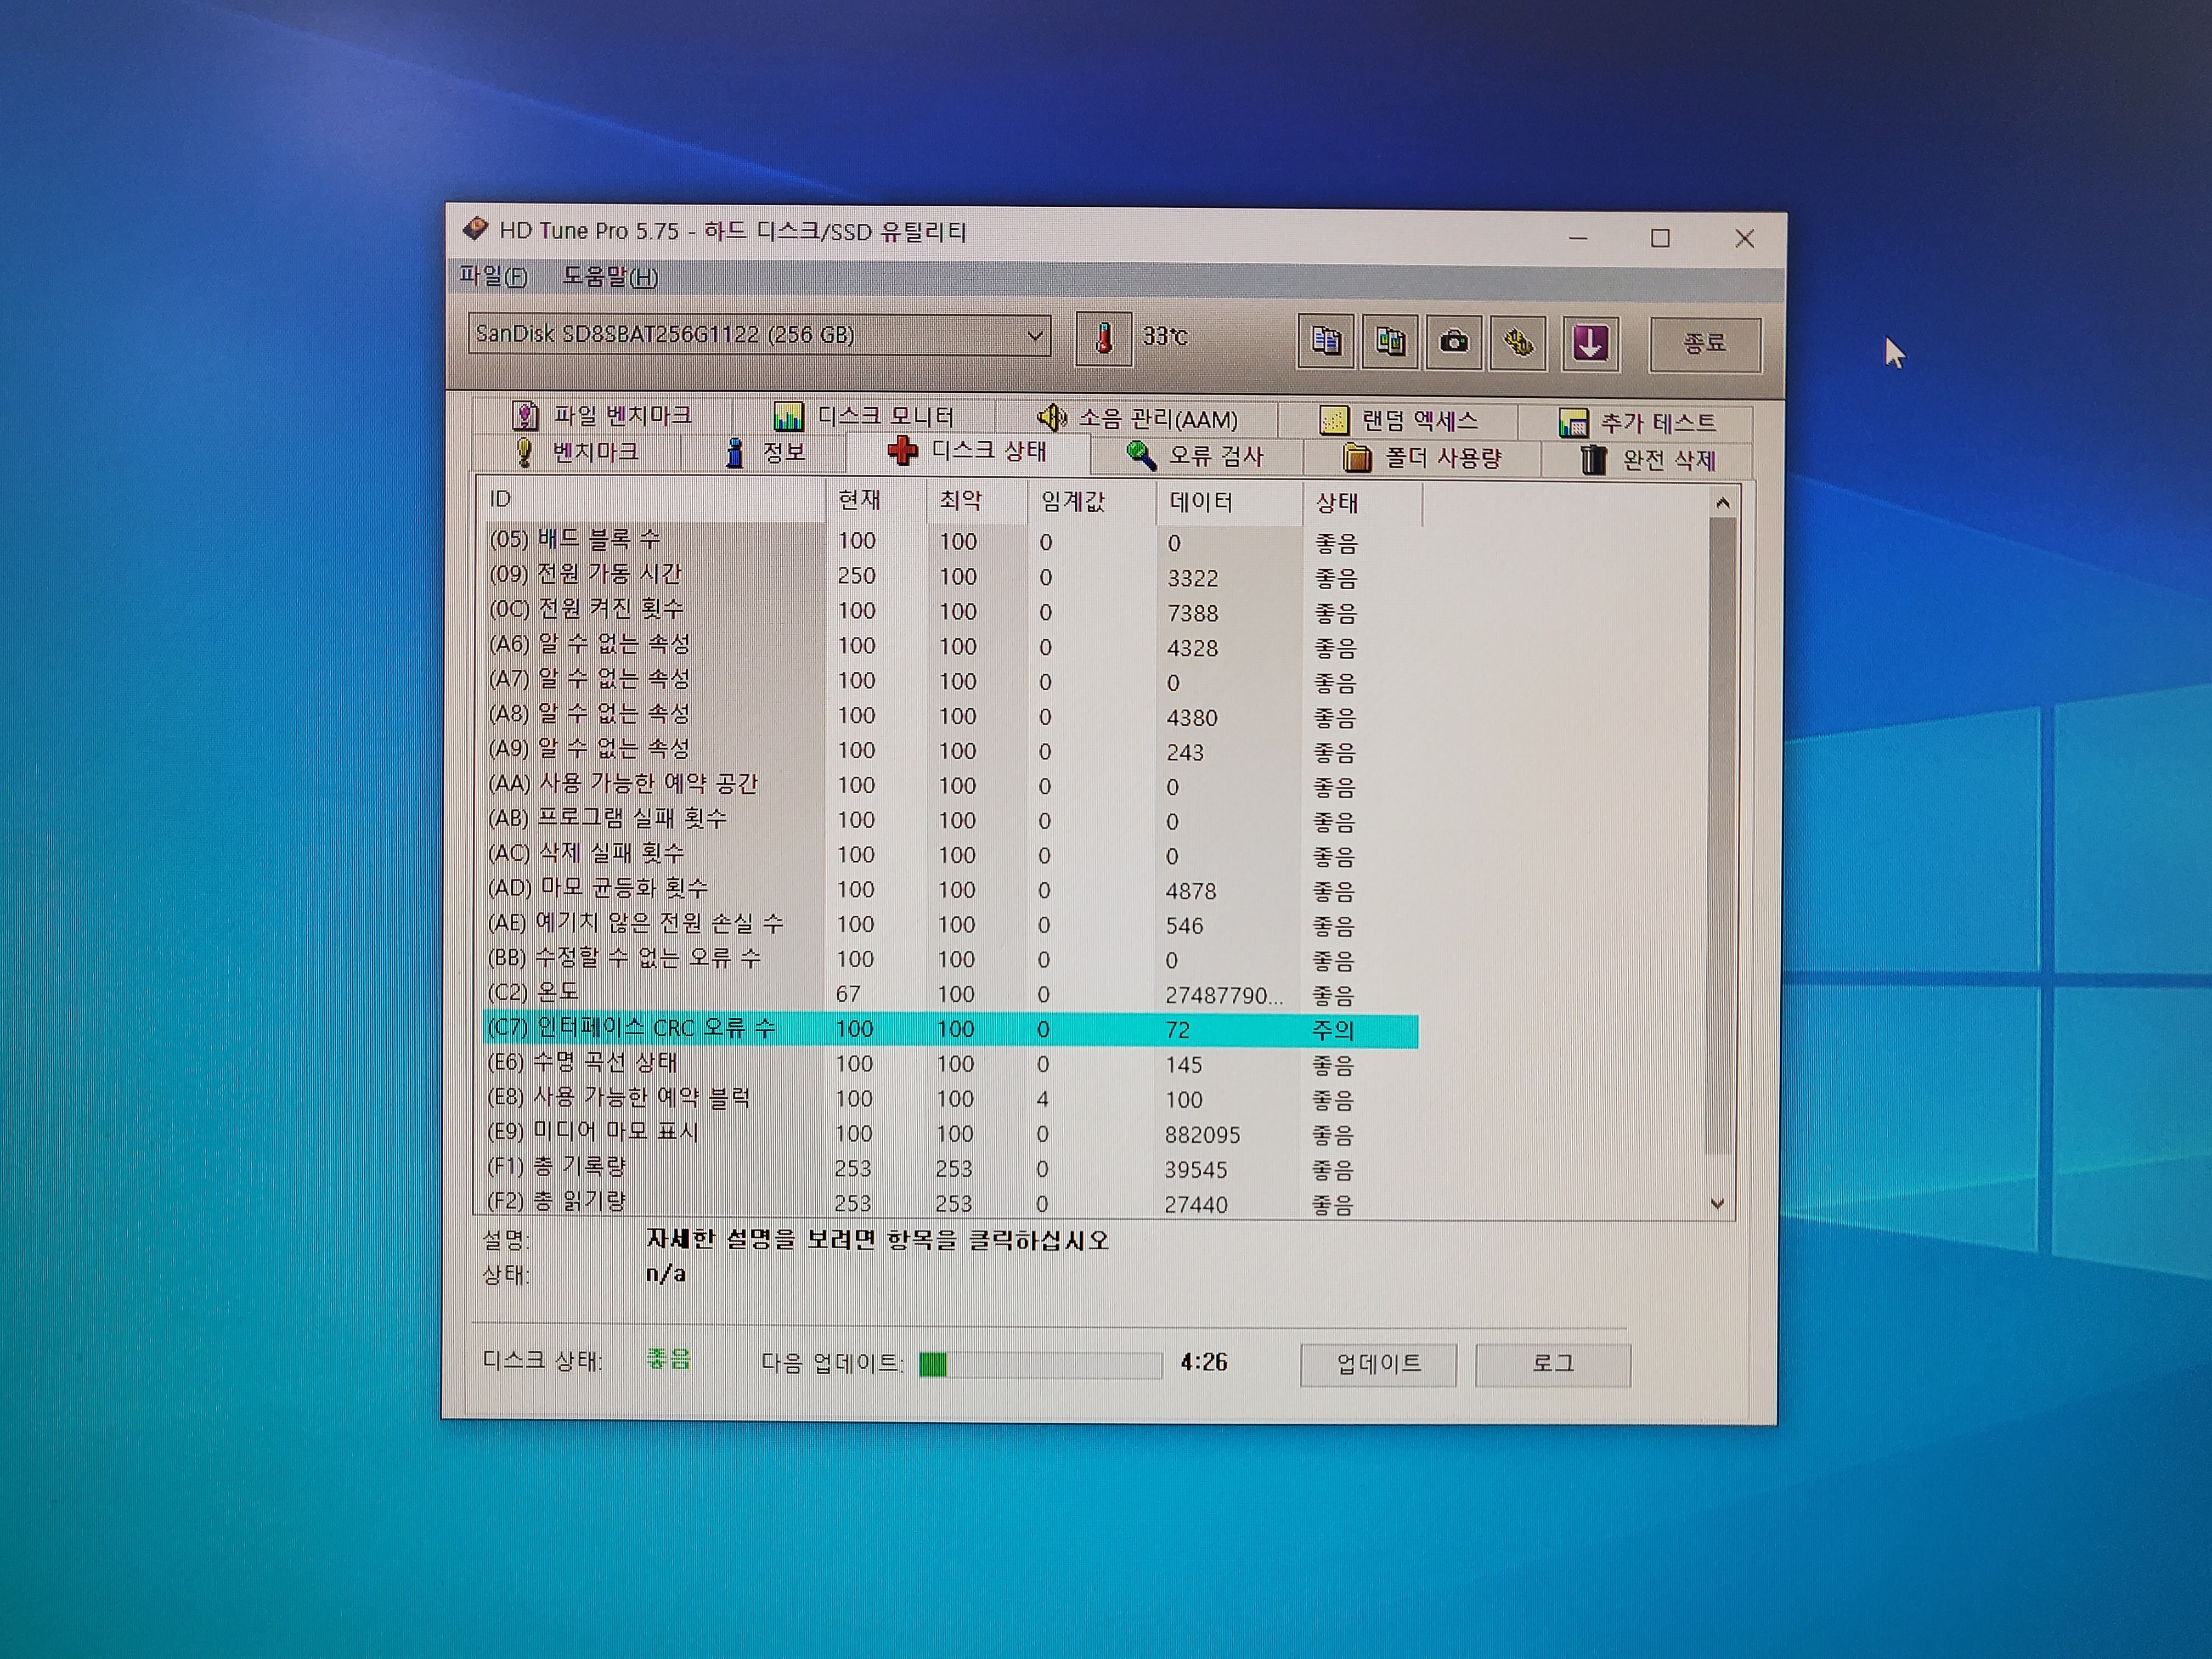Click the 오류 검사 magnifier icon
Screen dimensions: 2212x1659
(1140, 456)
